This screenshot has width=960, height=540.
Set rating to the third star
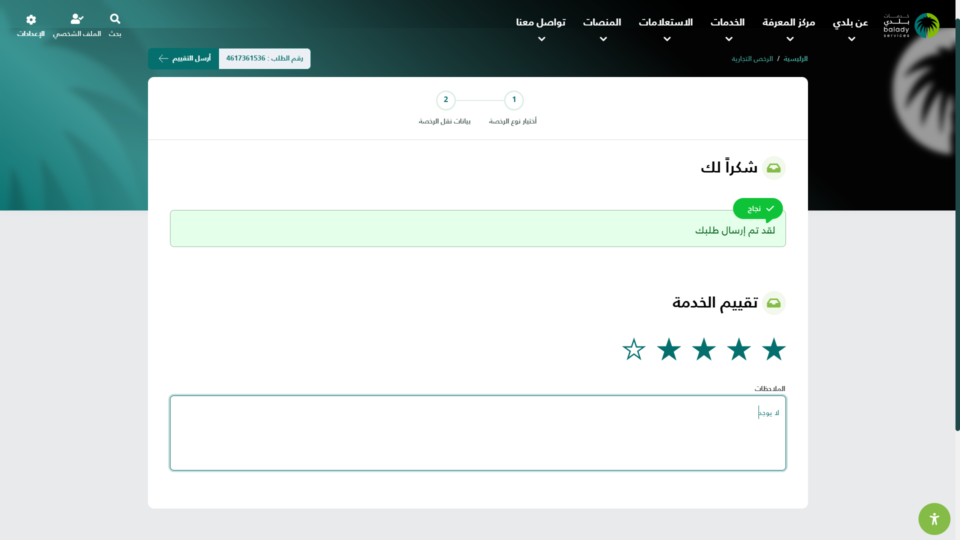click(x=704, y=349)
